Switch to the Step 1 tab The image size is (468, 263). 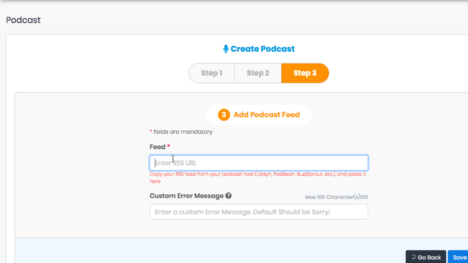(211, 73)
